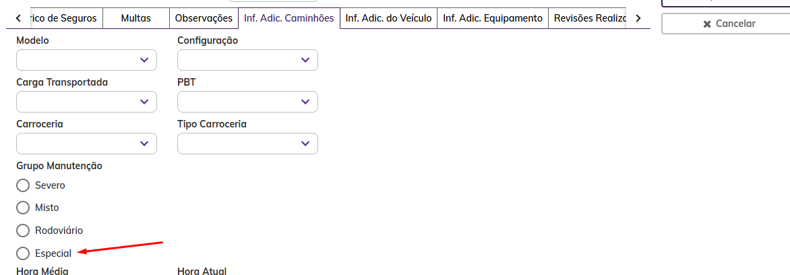Switch to the Multas tab
This screenshot has width=790, height=275.
(135, 19)
